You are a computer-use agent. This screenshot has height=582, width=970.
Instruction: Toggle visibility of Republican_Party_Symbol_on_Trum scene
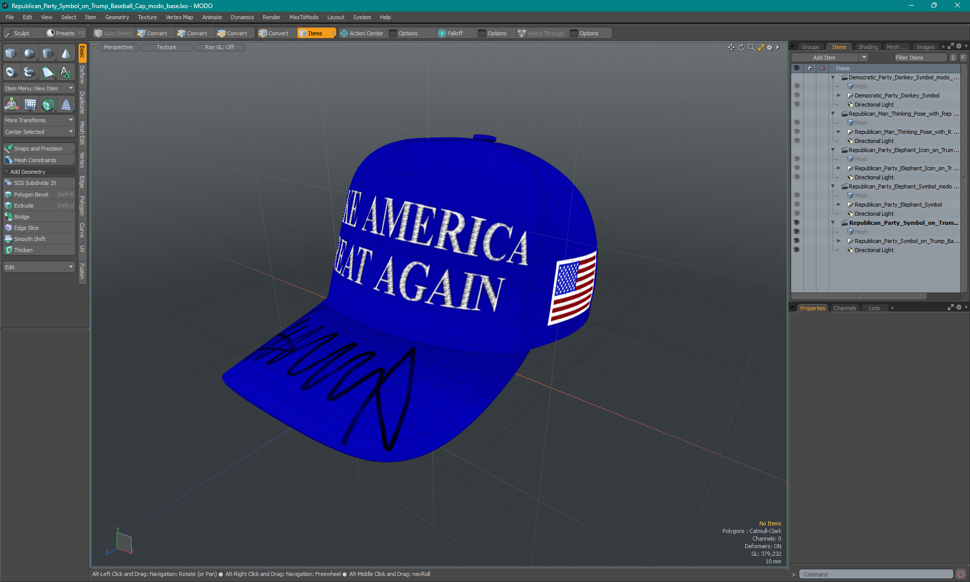(797, 223)
